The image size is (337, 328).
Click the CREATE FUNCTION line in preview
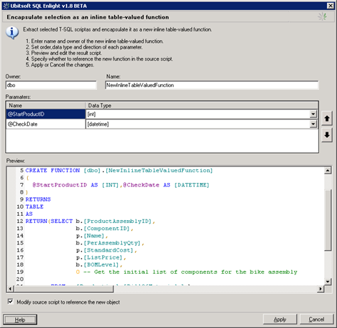119,171
